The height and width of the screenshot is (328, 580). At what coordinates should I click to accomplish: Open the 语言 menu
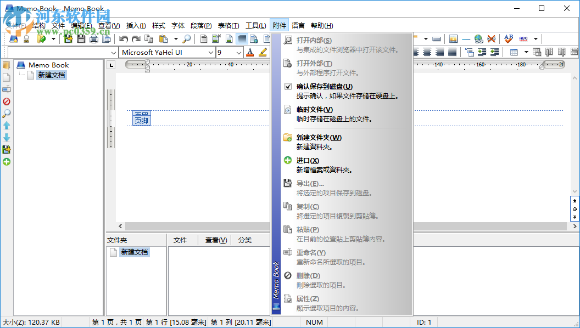tap(298, 25)
